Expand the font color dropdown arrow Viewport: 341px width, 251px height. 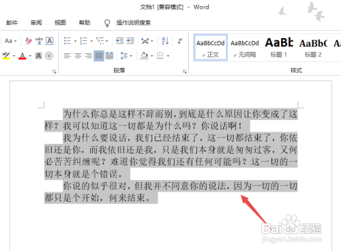click(x=30, y=56)
